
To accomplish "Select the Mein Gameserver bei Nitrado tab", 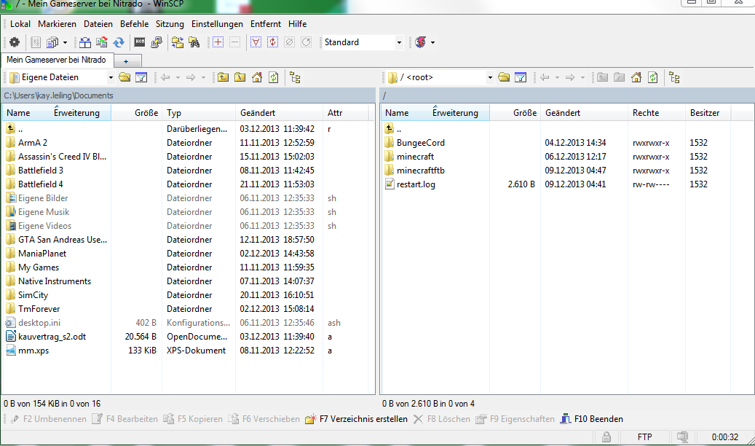I will point(56,60).
